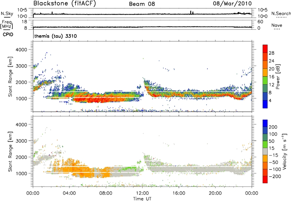Click the '-15' label on Velocity colorbar
This screenshot has width=291, height=201.
[x=274, y=155]
